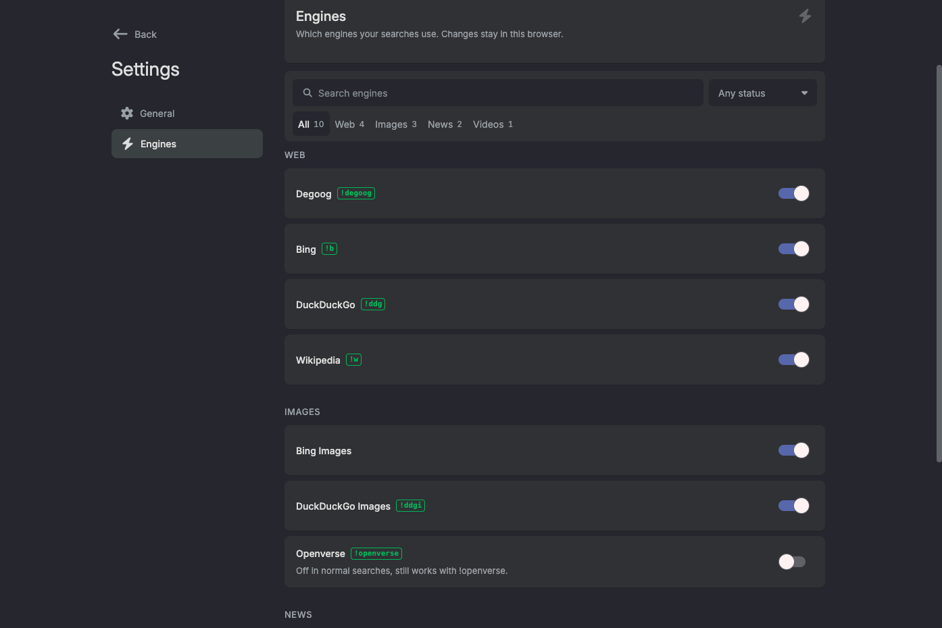Click the !w badge beside Wikipedia
The image size is (942, 628).
pyautogui.click(x=353, y=360)
